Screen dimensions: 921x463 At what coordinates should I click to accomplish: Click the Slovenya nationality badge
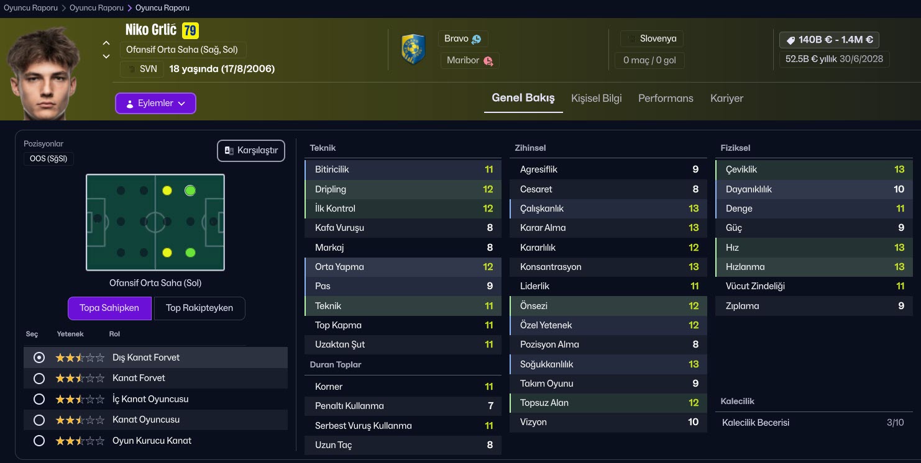[651, 38]
